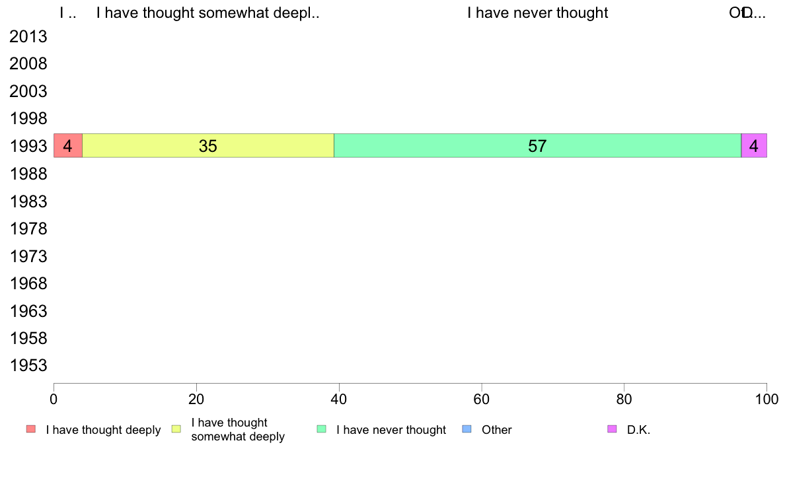Click the 1993 year label
Screen dimensions: 785x486
[28, 146]
